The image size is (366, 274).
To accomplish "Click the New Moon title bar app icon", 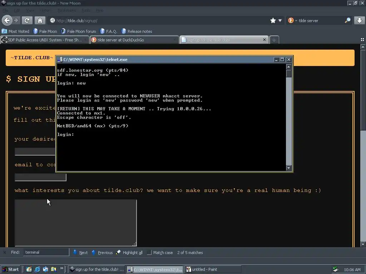I will (x=4, y=3).
